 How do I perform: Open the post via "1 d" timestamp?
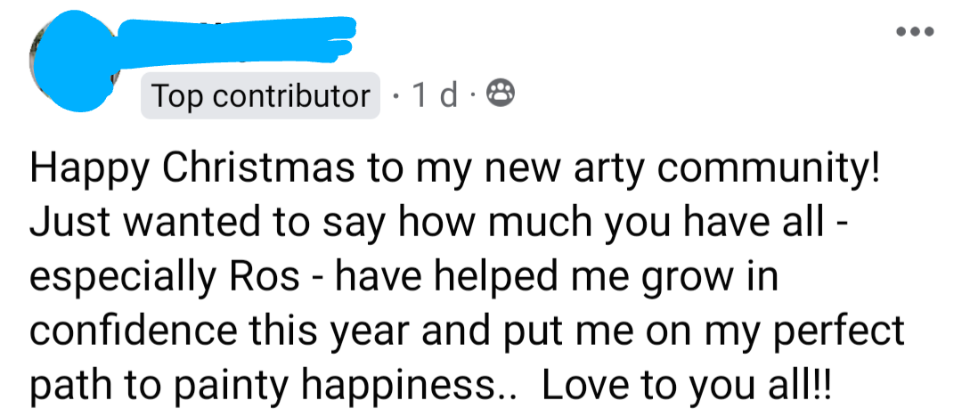436,95
